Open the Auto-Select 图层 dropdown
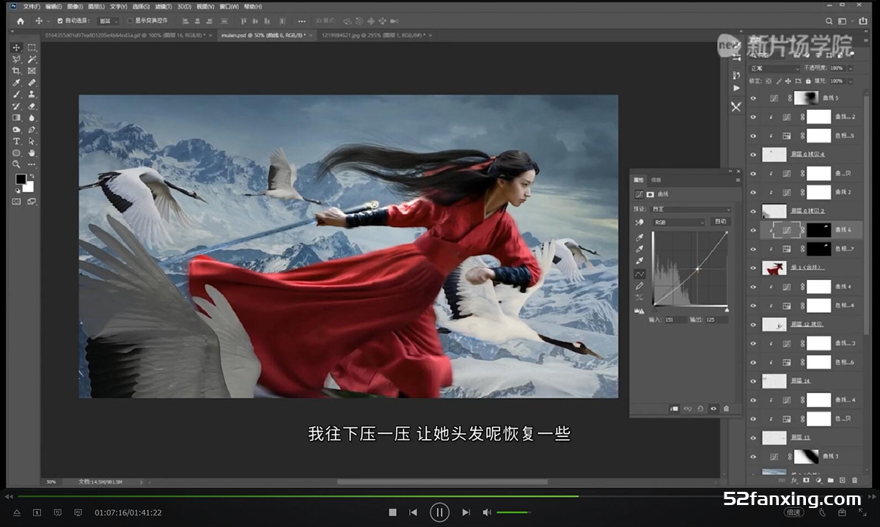Image resolution: width=880 pixels, height=527 pixels. click(x=108, y=21)
